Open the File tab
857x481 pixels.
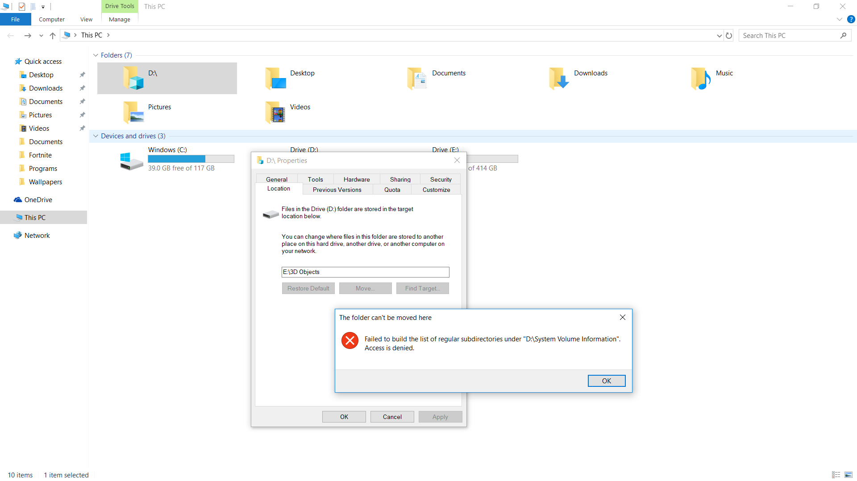pyautogui.click(x=15, y=19)
